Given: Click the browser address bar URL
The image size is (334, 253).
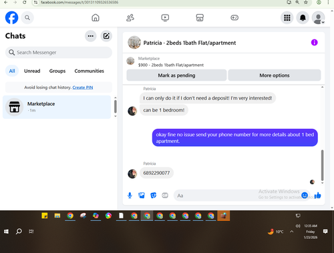Looking at the screenshot, I should (x=79, y=2).
